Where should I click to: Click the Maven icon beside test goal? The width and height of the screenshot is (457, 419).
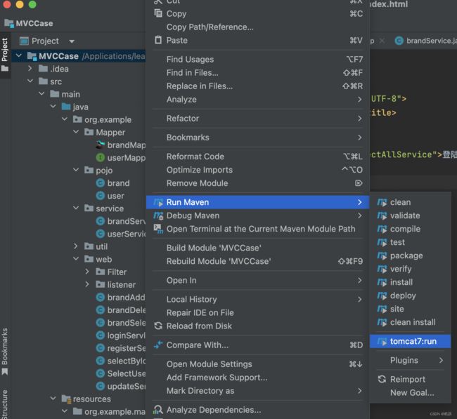tap(382, 242)
